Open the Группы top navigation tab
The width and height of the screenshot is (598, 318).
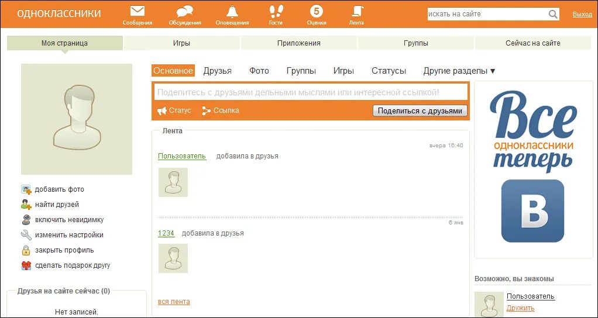(415, 43)
